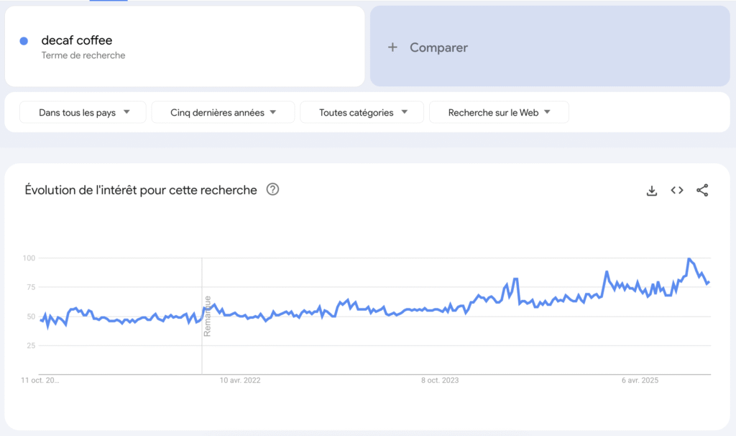Click the plus sign in the Comparer box
Screen dimensions: 736x436
pos(392,47)
